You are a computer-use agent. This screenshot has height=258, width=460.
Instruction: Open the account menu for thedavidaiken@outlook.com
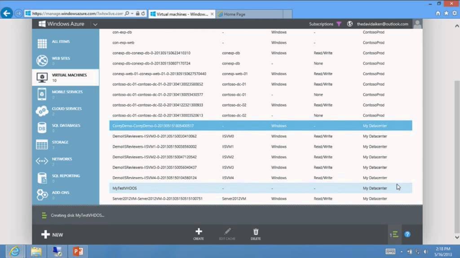(x=382, y=24)
